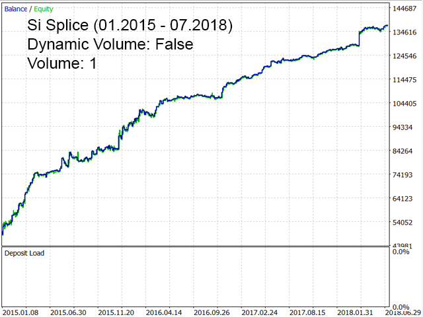Image resolution: width=423 pixels, height=317 pixels.
Task: Click the Deposit Load panel label
Action: point(24,253)
